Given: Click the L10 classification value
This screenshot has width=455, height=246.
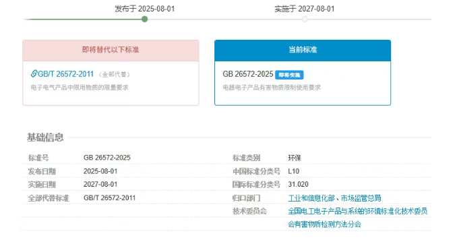Looking at the screenshot, I should [293, 171].
